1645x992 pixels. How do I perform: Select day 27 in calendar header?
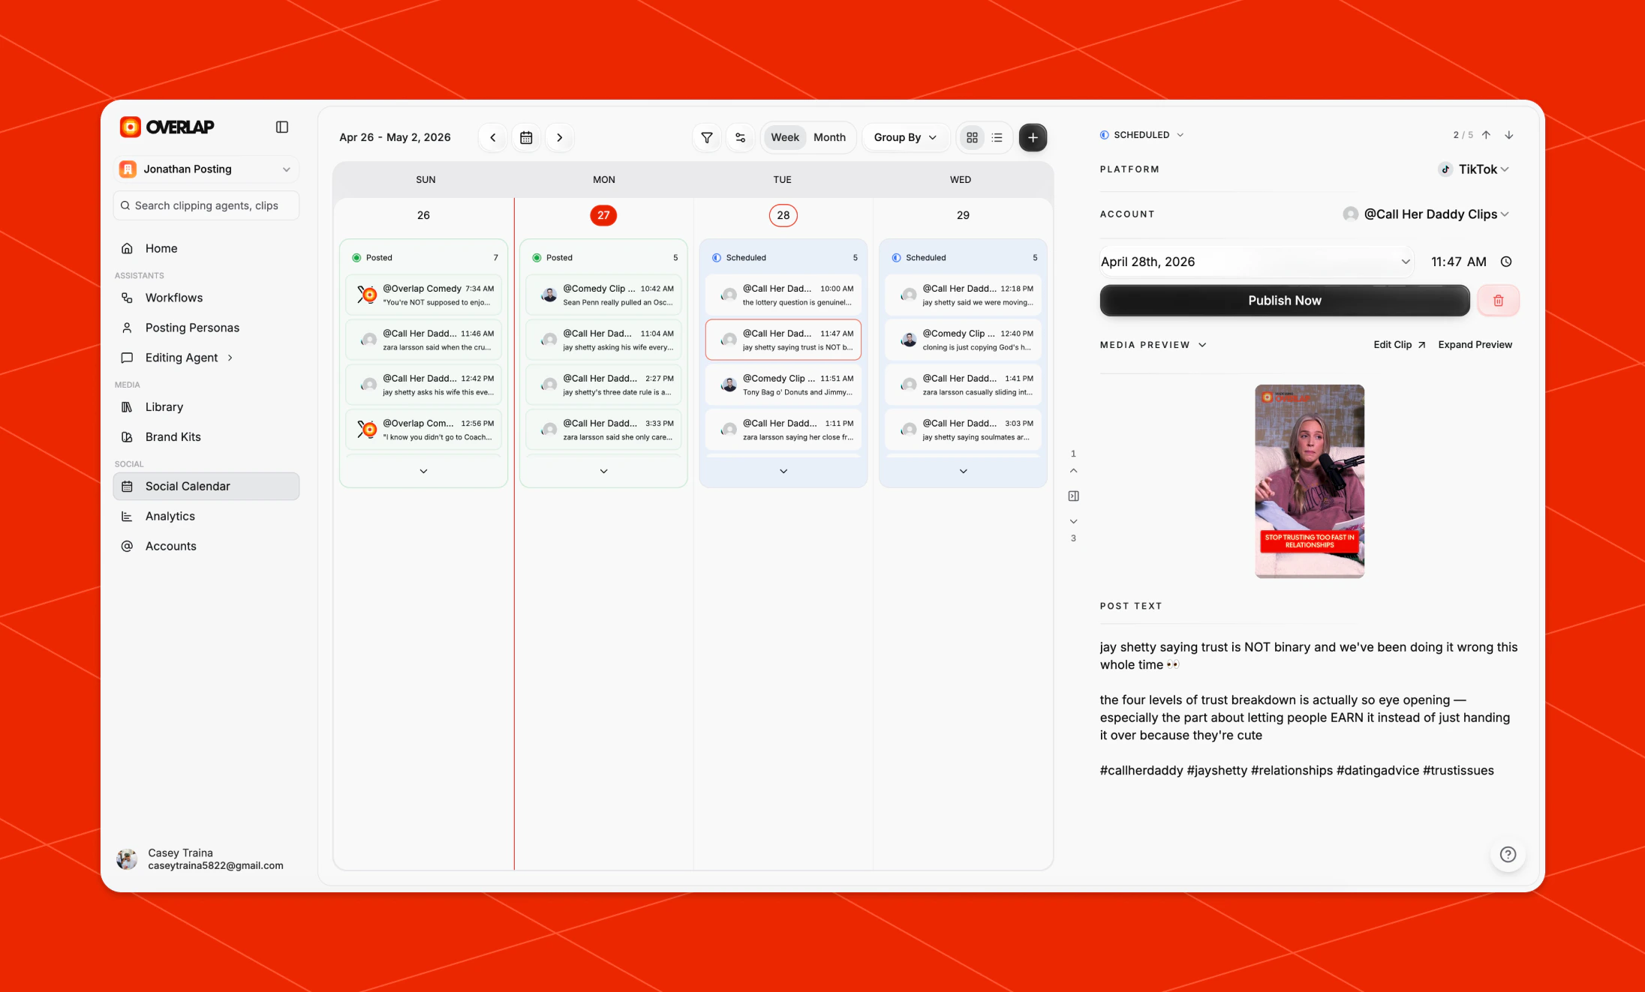pos(603,216)
